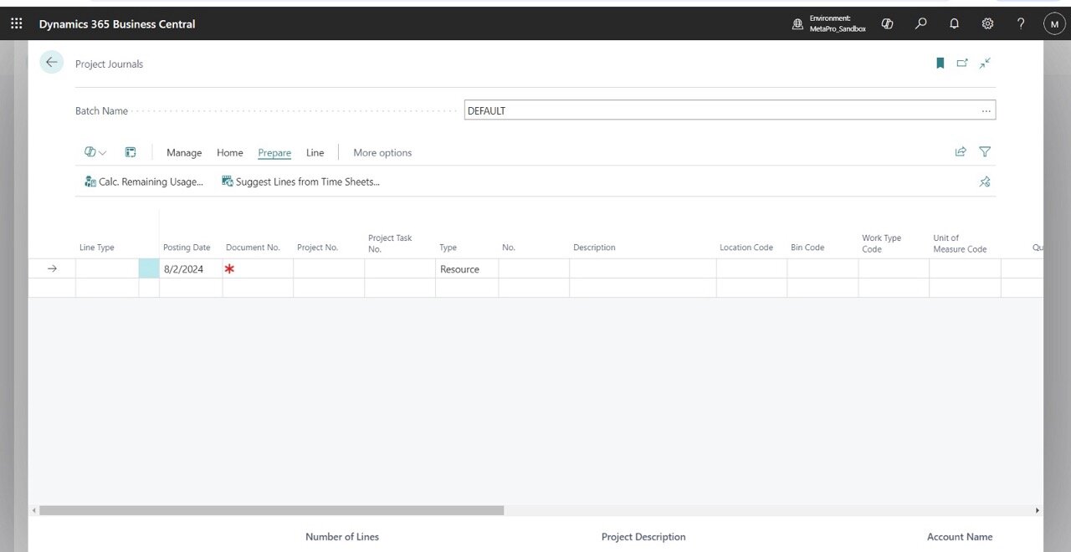Viewport: 1071px width, 552px height.
Task: Toggle the analysis mode view icon
Action: click(131, 152)
